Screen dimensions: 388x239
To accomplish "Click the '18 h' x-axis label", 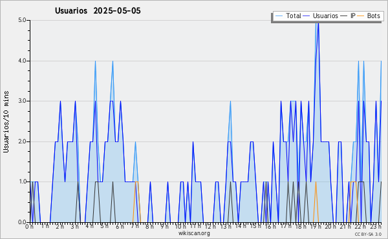I will click(x=301, y=227).
